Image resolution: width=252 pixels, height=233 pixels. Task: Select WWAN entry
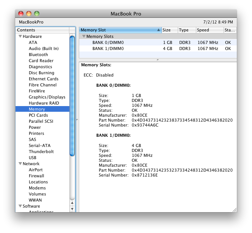point(35,200)
